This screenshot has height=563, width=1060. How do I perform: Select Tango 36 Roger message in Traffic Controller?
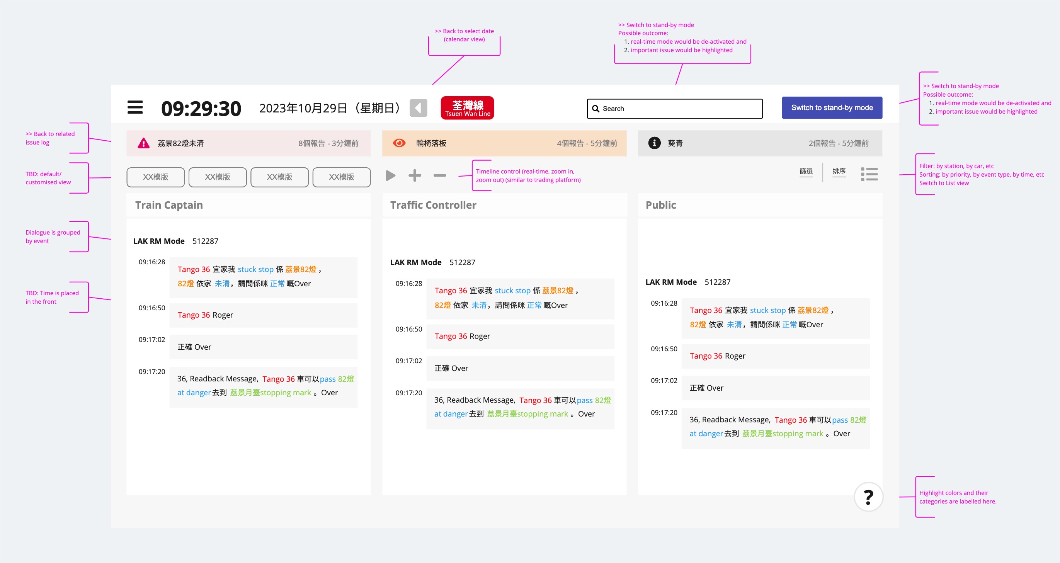(x=520, y=337)
